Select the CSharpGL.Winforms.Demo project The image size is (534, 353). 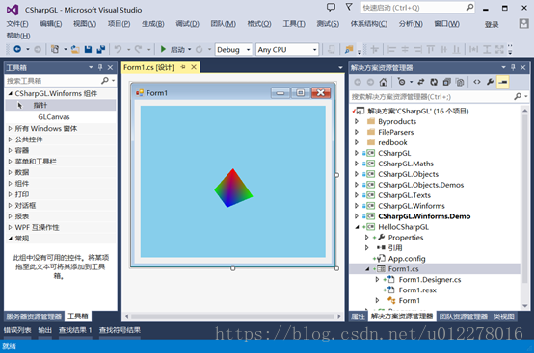(424, 216)
